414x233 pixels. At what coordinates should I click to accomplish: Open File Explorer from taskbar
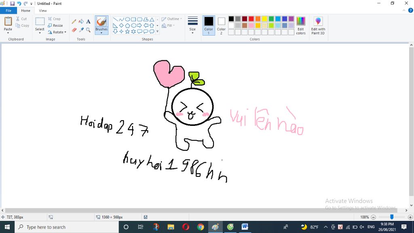coord(171,227)
